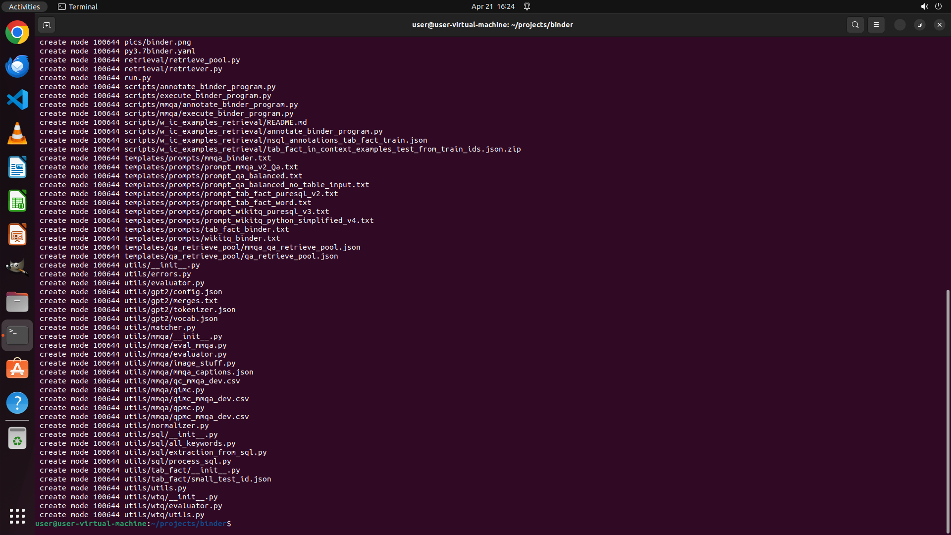The height and width of the screenshot is (535, 951).
Task: Launch GIMP image editor
Action: [17, 268]
